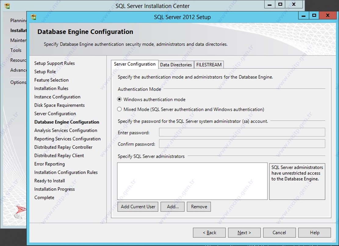
Task: Click the SQL Server administrators description box
Action: coord(297,181)
